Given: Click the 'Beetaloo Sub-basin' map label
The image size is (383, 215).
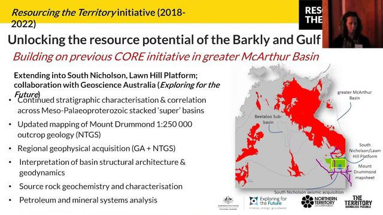Looking at the screenshot, I should 268,119.
